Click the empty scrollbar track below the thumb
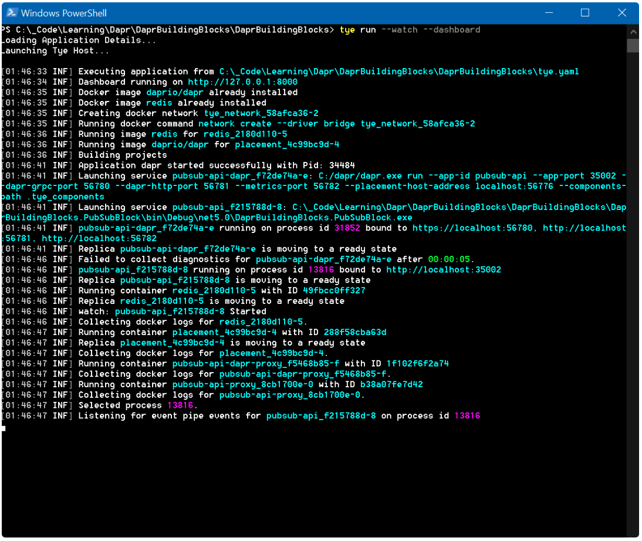 (x=632, y=293)
